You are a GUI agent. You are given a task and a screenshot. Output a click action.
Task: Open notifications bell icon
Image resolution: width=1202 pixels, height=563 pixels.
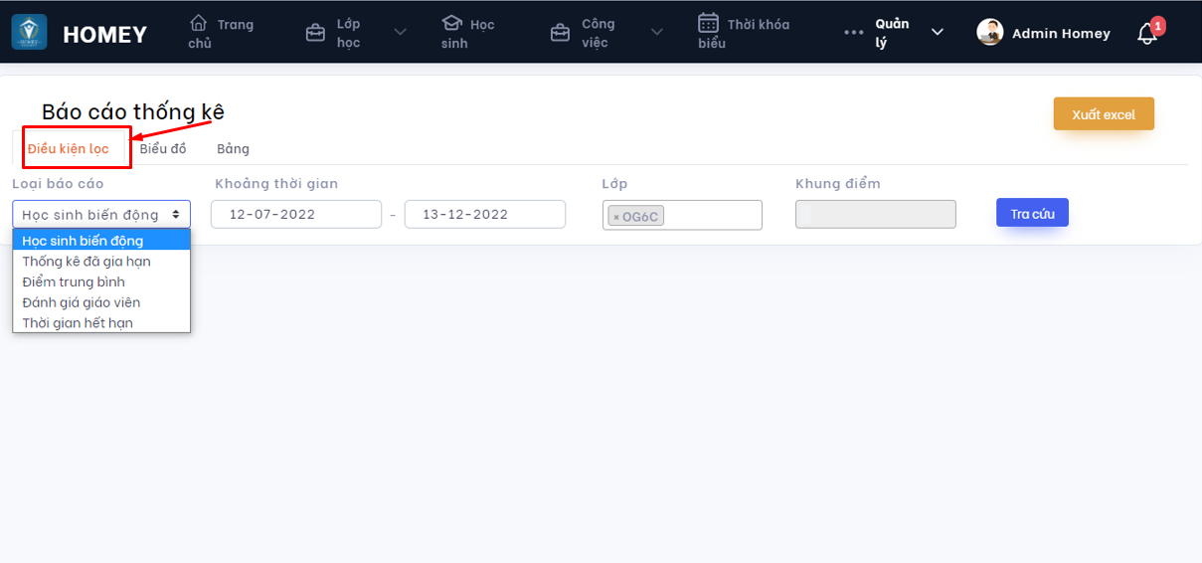1147,34
